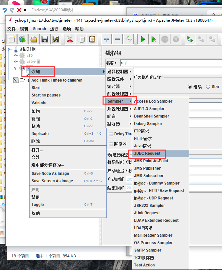
Task: Click the Remote start all icon
Action: point(190,39)
